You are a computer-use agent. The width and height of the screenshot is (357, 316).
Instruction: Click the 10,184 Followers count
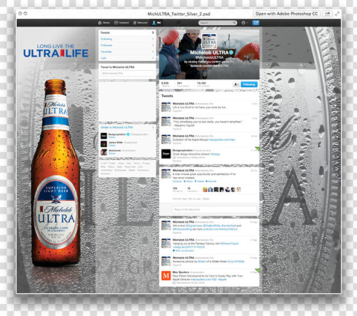(x=203, y=84)
